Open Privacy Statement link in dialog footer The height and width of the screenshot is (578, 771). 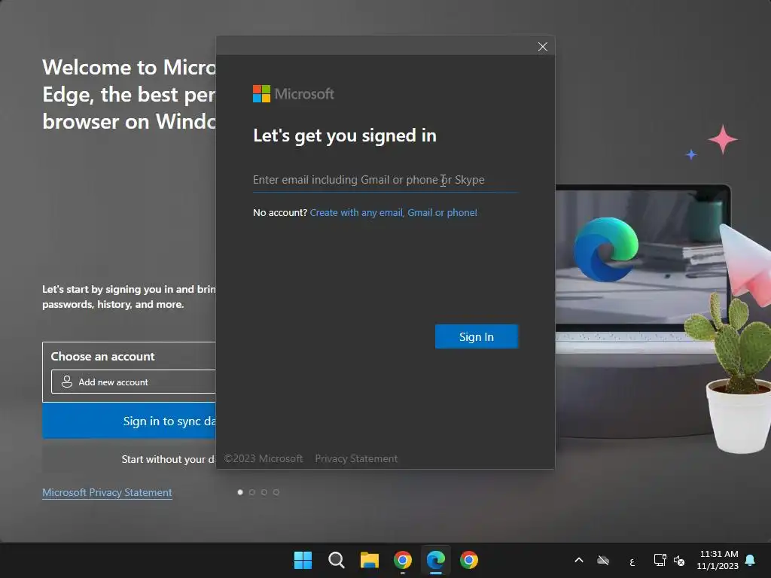[x=356, y=458]
